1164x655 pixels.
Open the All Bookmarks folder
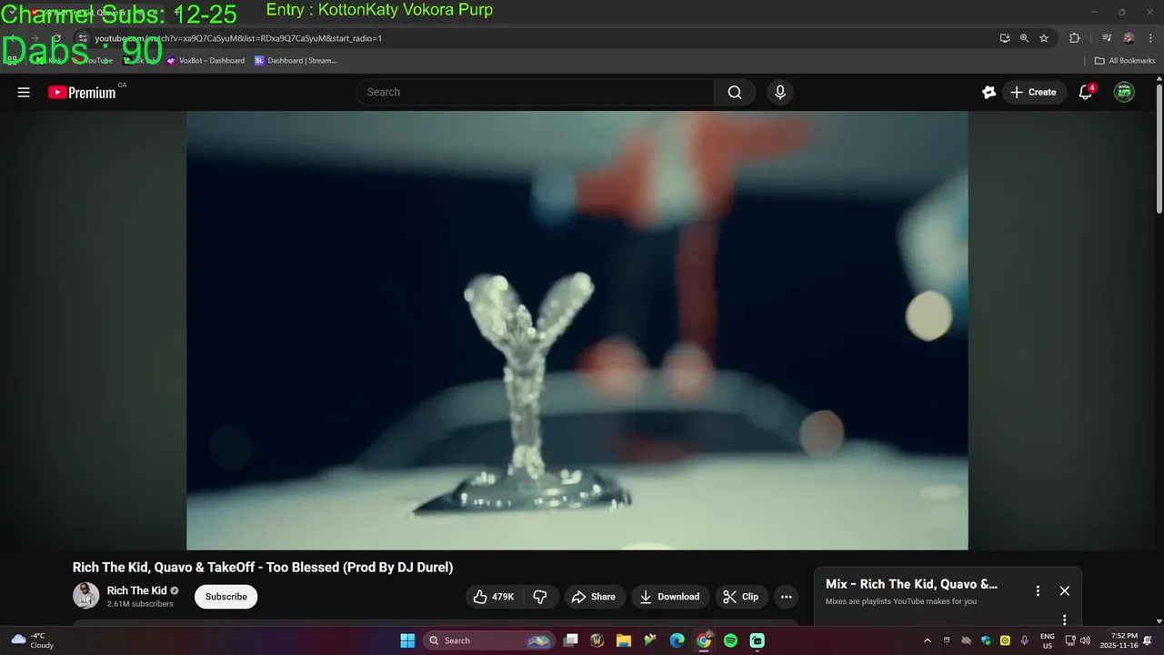(x=1125, y=61)
